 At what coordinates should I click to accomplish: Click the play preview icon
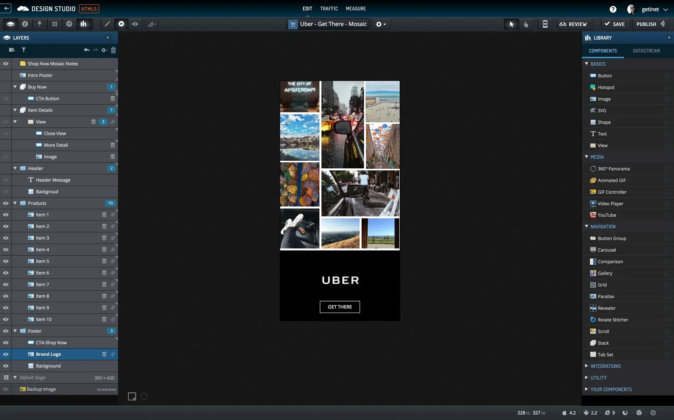click(121, 24)
